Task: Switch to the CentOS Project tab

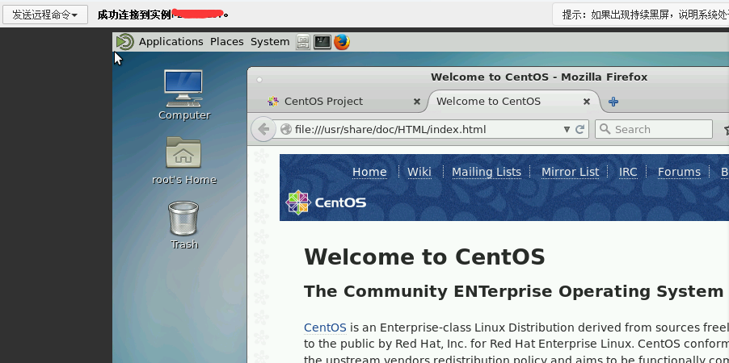Action: (x=323, y=102)
